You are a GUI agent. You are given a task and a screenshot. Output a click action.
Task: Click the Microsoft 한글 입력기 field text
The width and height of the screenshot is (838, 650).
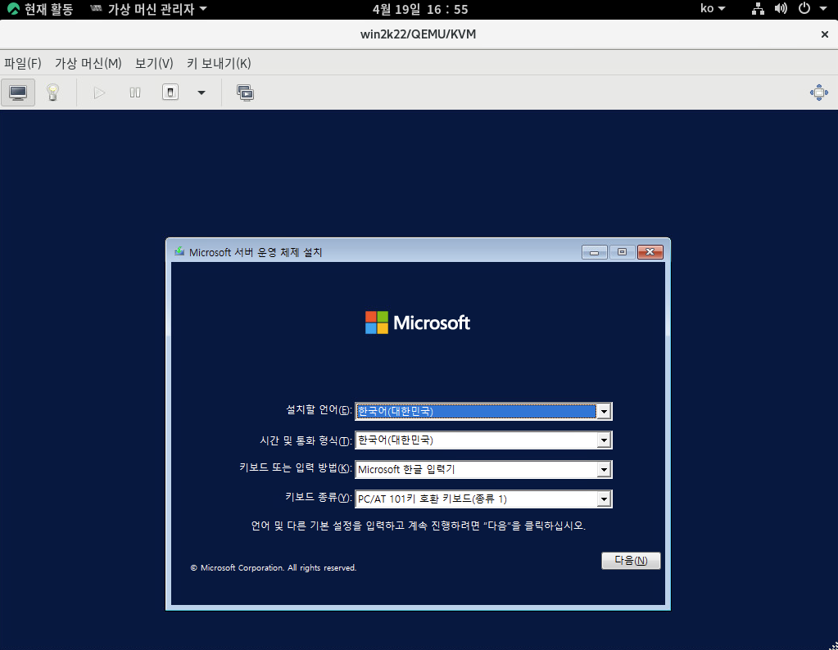coord(406,469)
